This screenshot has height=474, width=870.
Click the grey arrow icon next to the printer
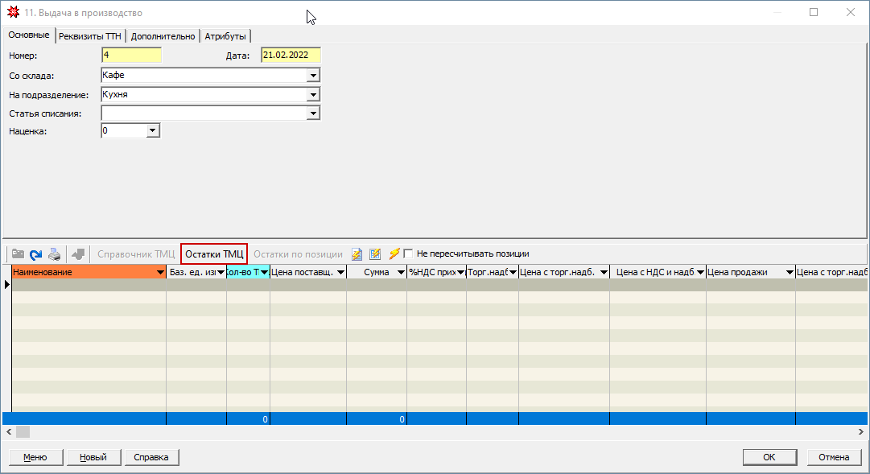tap(78, 253)
